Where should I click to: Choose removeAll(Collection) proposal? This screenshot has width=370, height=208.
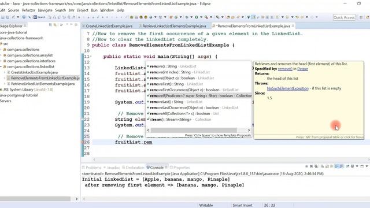[x=199, y=113]
